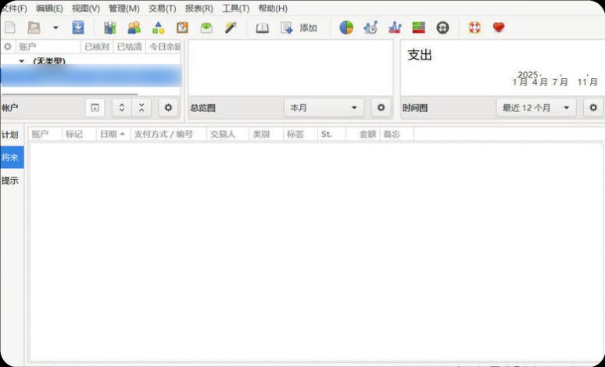
Task: Click the 添加 toolbar label
Action: click(x=308, y=28)
